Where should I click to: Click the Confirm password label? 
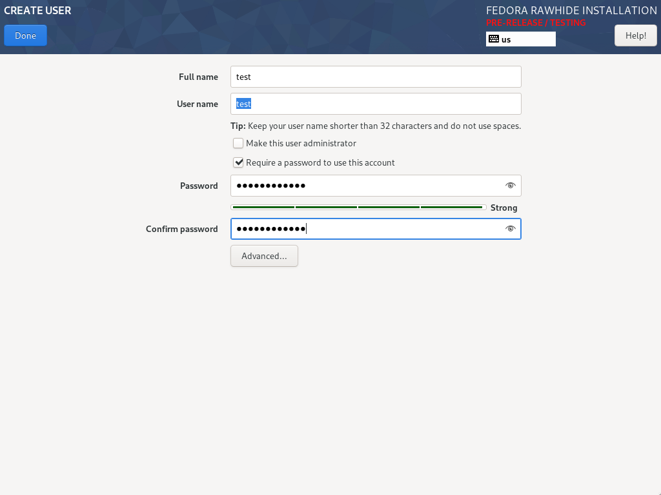click(181, 229)
